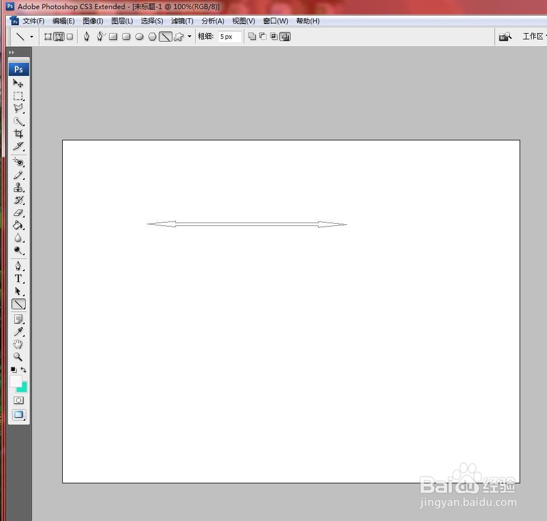547x521 pixels.
Task: Select the Eyedropper tool
Action: click(x=18, y=332)
